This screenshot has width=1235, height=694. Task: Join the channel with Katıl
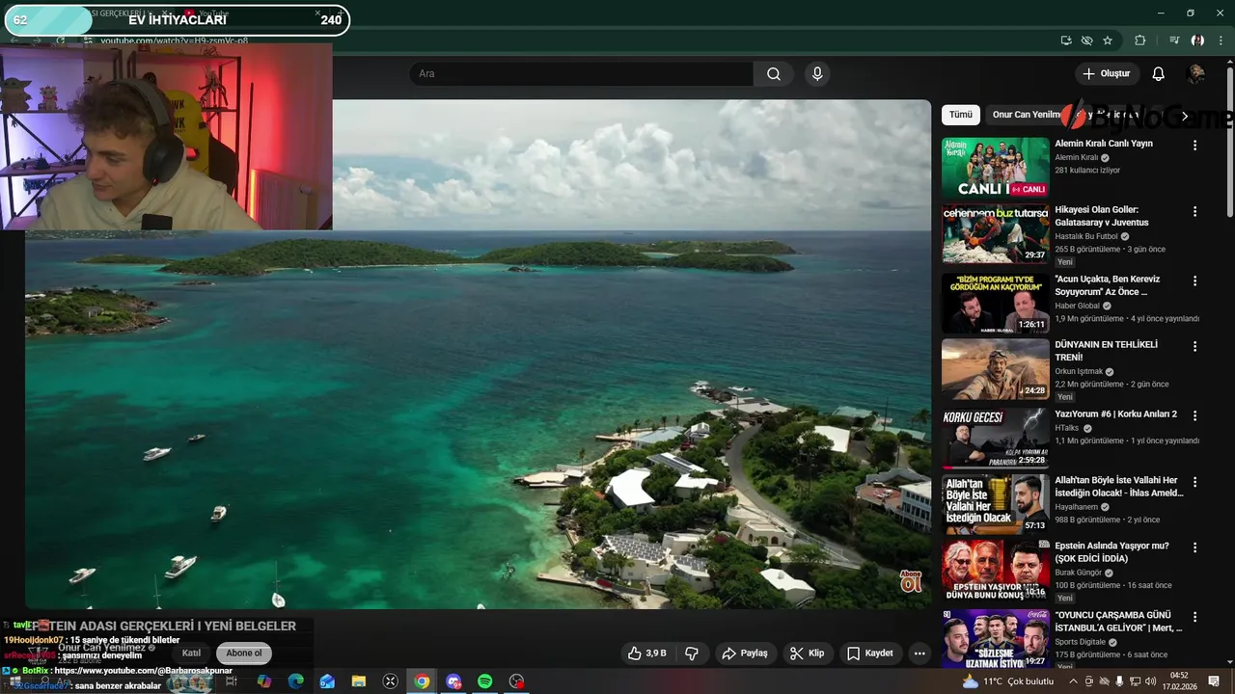(191, 654)
